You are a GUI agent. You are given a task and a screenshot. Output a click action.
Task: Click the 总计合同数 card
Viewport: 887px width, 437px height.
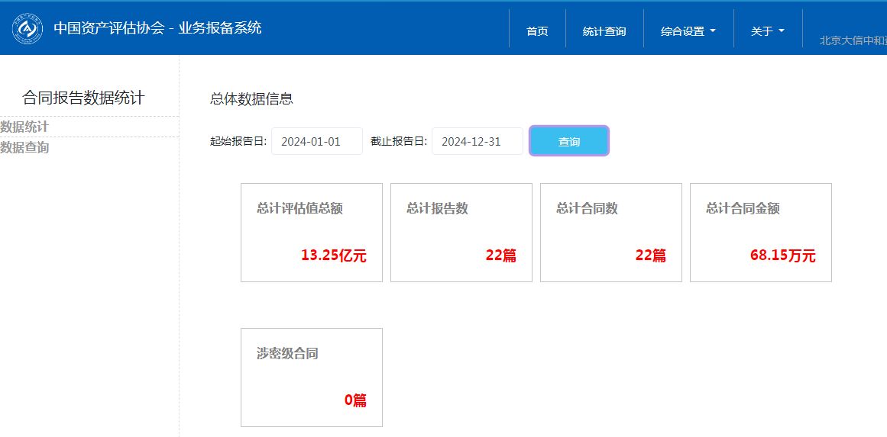pyautogui.click(x=610, y=232)
